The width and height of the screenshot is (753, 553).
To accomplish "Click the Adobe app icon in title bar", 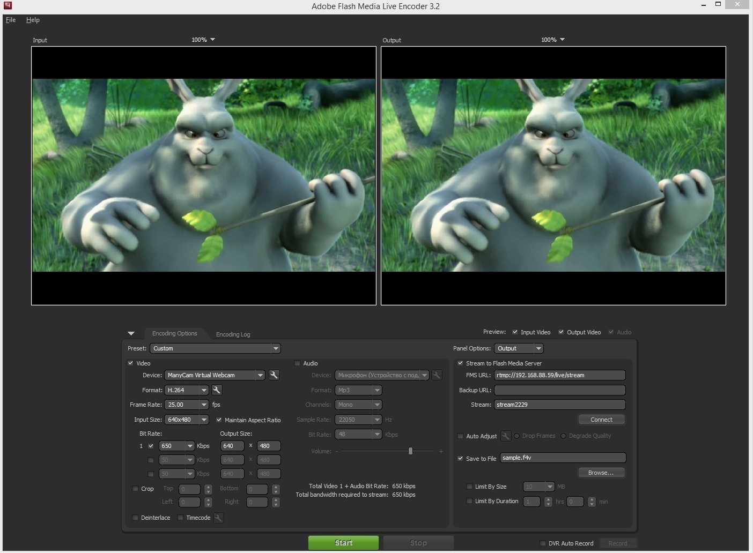I will (x=8, y=5).
